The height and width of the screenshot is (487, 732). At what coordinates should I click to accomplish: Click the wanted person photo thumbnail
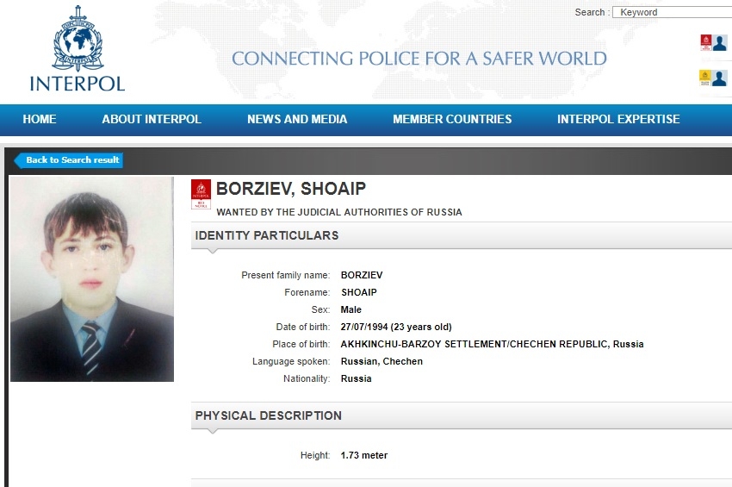coord(92,279)
